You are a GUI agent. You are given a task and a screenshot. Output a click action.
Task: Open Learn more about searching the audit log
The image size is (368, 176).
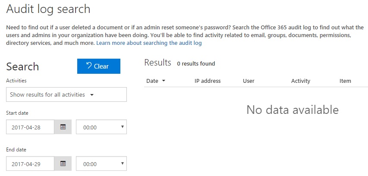[x=149, y=43]
